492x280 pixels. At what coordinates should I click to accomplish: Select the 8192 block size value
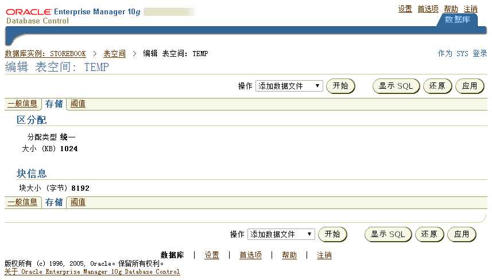click(x=80, y=188)
